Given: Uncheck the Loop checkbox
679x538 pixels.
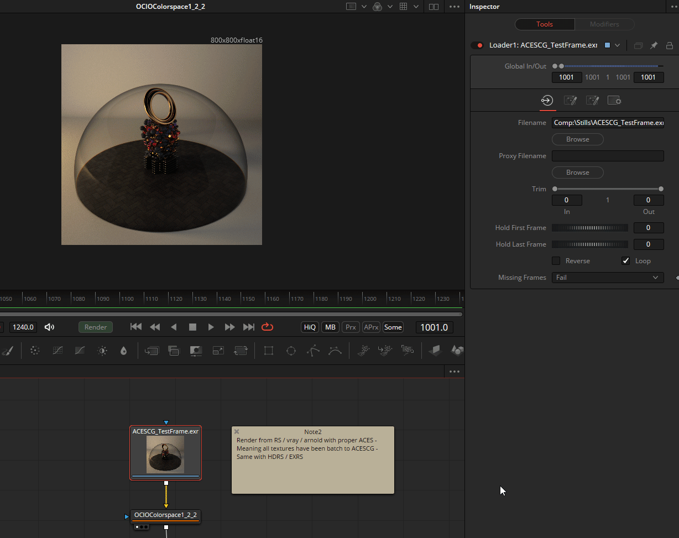Looking at the screenshot, I should tap(625, 261).
